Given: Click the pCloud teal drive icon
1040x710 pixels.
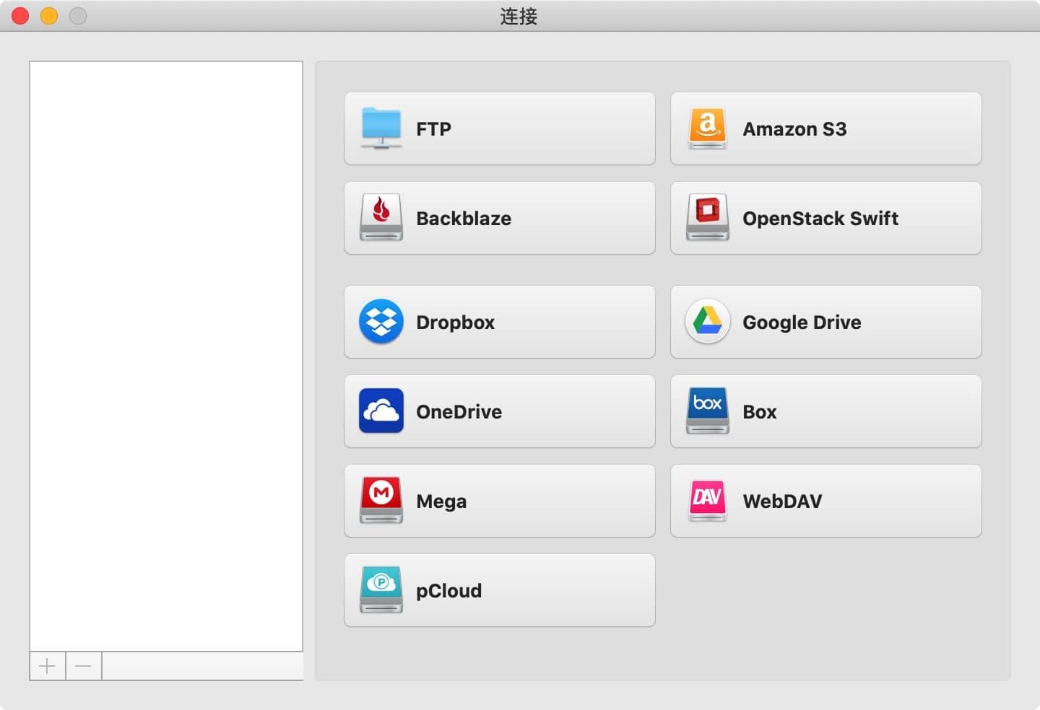Looking at the screenshot, I should click(381, 590).
